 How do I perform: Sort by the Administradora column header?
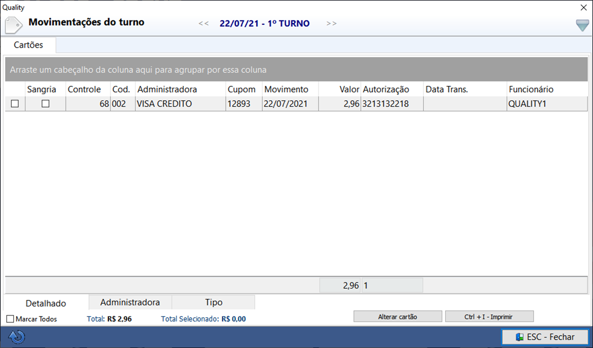pyautogui.click(x=180, y=89)
